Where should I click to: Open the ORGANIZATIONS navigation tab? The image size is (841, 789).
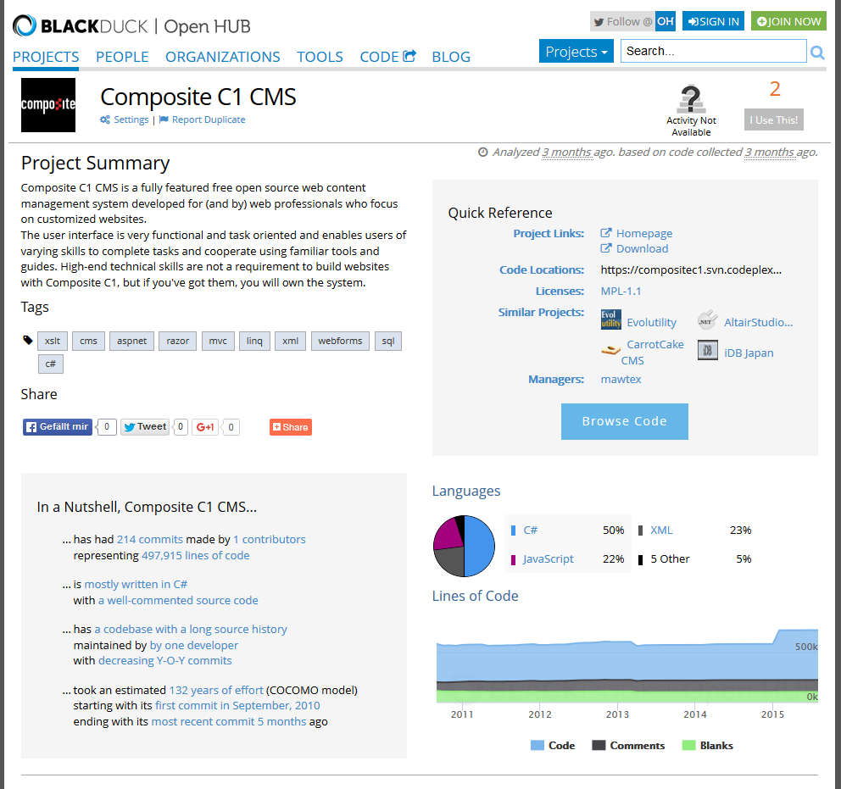click(x=223, y=56)
